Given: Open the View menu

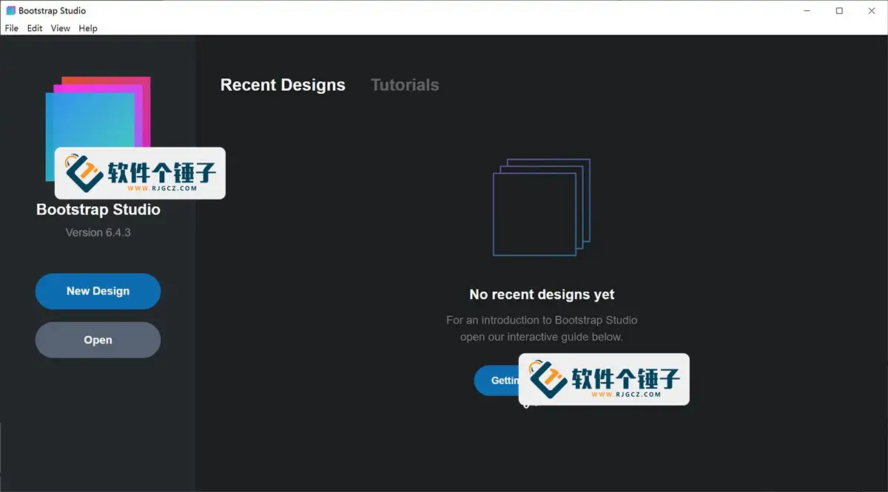Looking at the screenshot, I should (61, 28).
